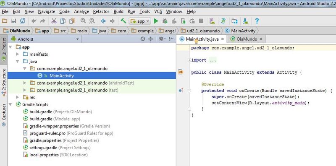Click OlaMundo in the breadcrumb bar
The image size is (336, 166).
coord(17,31)
